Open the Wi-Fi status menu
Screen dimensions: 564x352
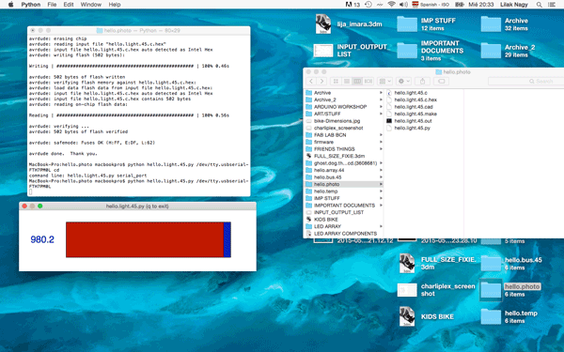point(391,5)
